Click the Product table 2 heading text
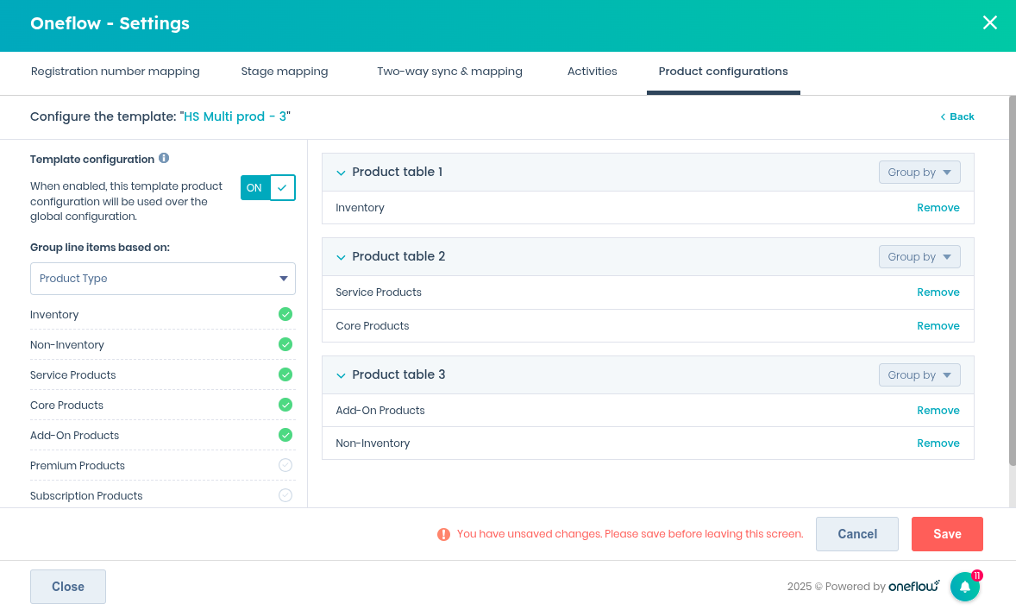Screen dimensions: 1016x610 click(x=398, y=256)
